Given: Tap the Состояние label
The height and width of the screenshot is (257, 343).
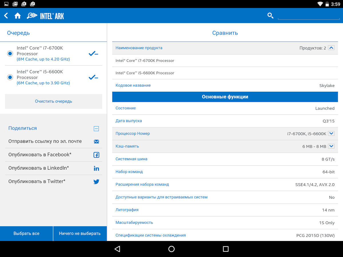Looking at the screenshot, I should click(125, 108).
